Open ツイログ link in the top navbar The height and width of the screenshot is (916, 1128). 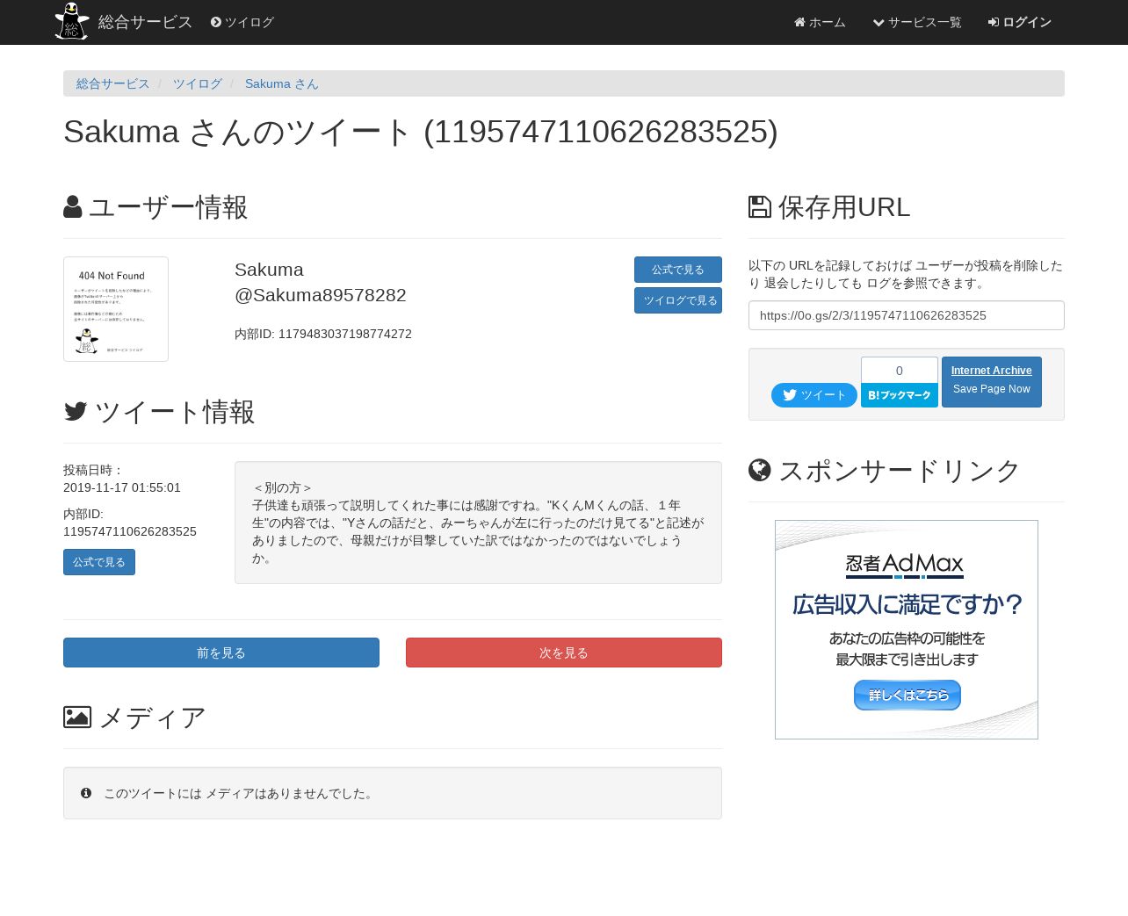[x=242, y=22]
